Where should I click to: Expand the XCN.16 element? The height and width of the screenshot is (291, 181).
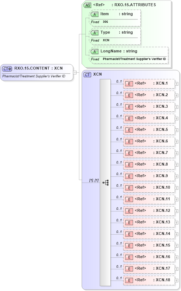[176, 257]
